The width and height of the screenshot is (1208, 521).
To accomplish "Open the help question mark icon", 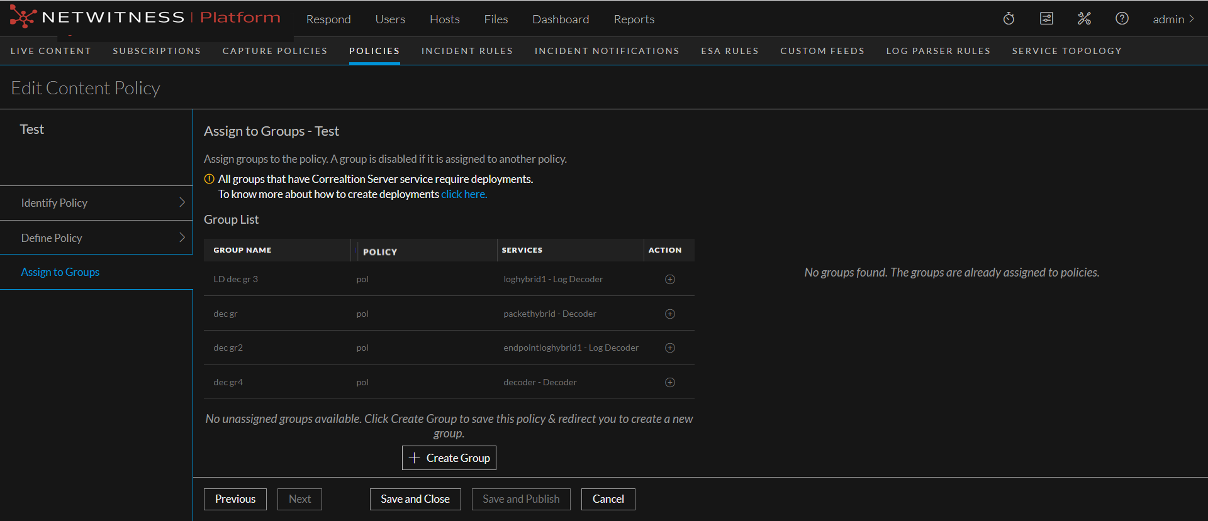I will click(1122, 19).
